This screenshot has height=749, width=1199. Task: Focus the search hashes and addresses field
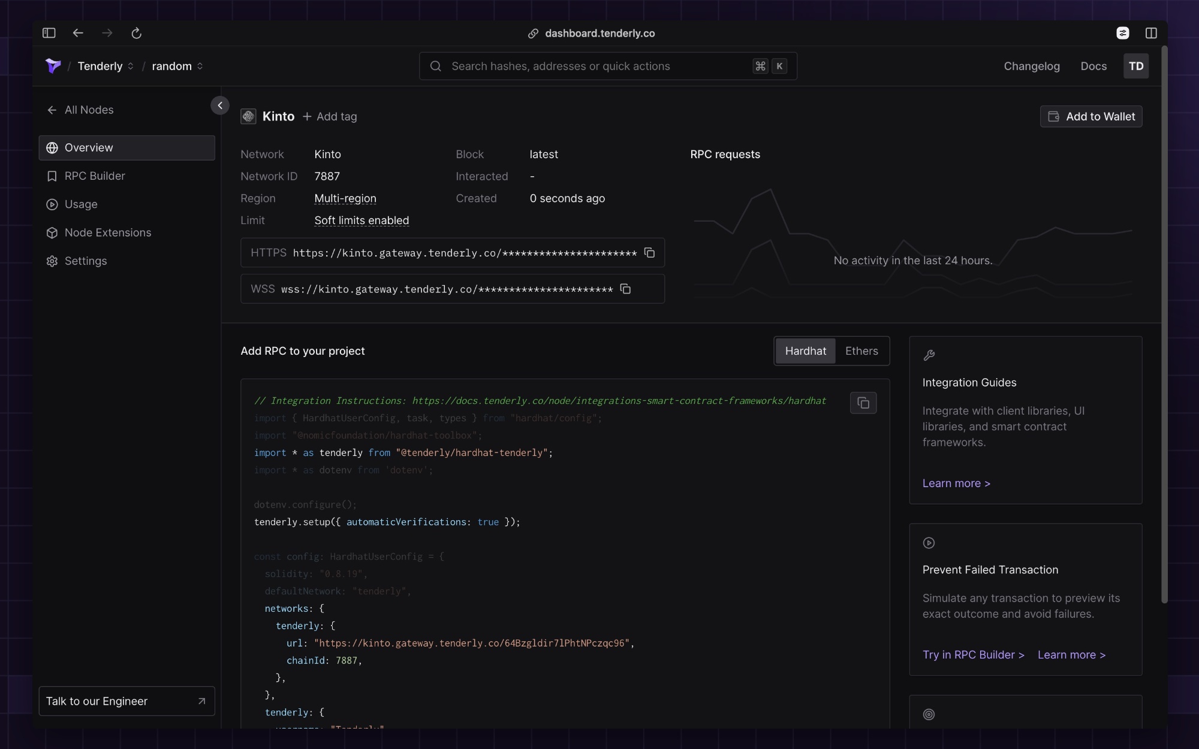coord(608,66)
